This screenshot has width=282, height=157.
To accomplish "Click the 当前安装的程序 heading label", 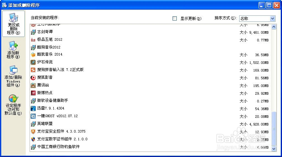I will pos(45,18).
